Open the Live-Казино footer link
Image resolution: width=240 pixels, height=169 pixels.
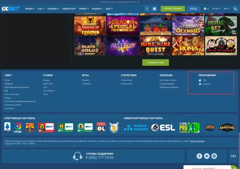(x=49, y=91)
